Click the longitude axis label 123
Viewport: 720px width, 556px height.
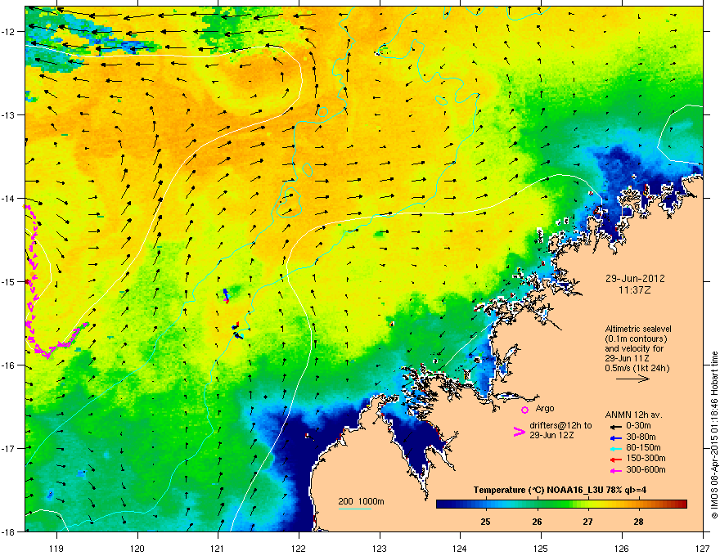coord(380,548)
